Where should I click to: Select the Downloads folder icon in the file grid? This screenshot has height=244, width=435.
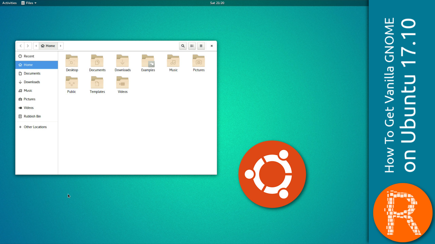(122, 61)
